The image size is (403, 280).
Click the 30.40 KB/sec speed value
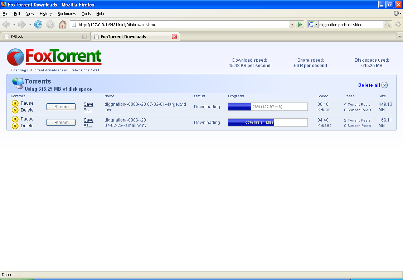click(x=324, y=107)
